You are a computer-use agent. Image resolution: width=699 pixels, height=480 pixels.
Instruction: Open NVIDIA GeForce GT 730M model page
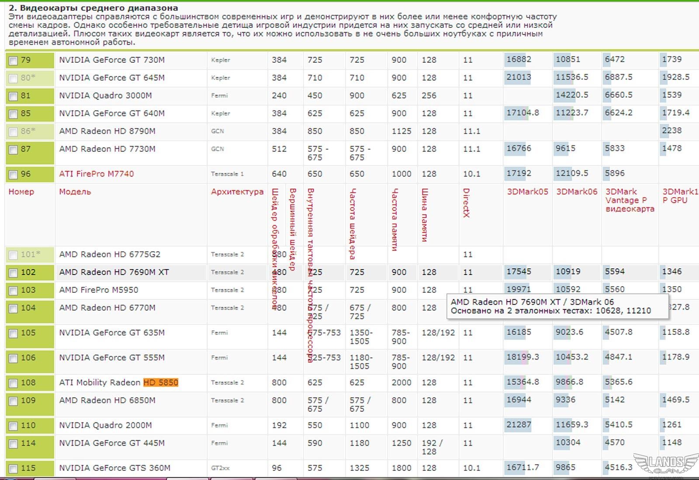pos(112,60)
